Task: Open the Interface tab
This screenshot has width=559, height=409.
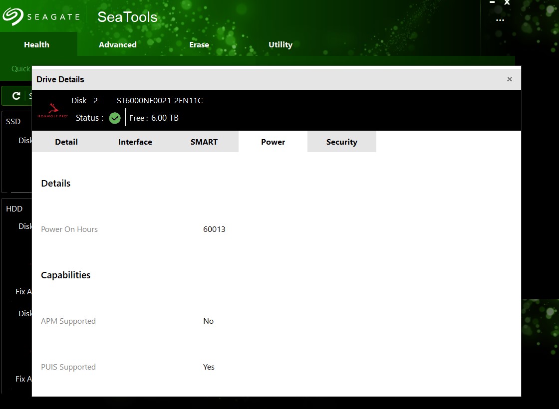Action: tap(135, 142)
